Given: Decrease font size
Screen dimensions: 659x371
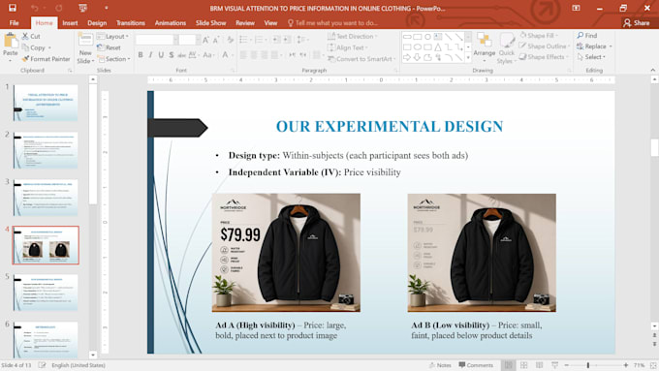Looking at the screenshot, I should [216, 40].
